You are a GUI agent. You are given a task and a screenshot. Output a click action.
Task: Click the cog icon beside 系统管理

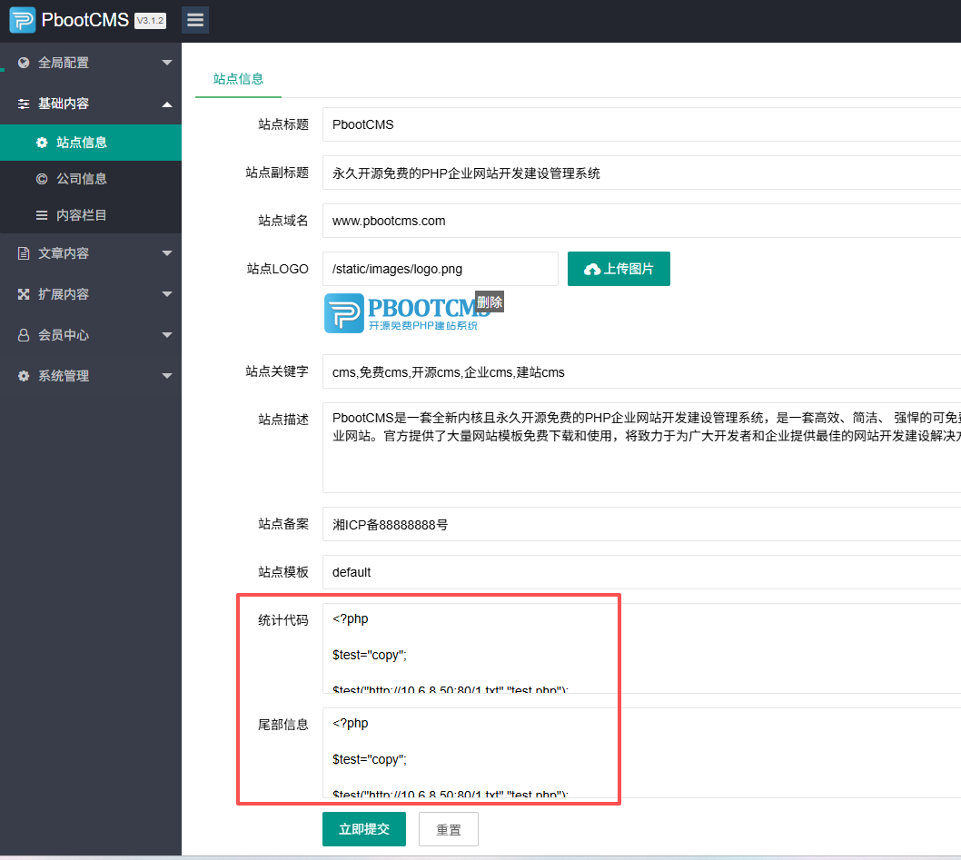pyautogui.click(x=24, y=376)
